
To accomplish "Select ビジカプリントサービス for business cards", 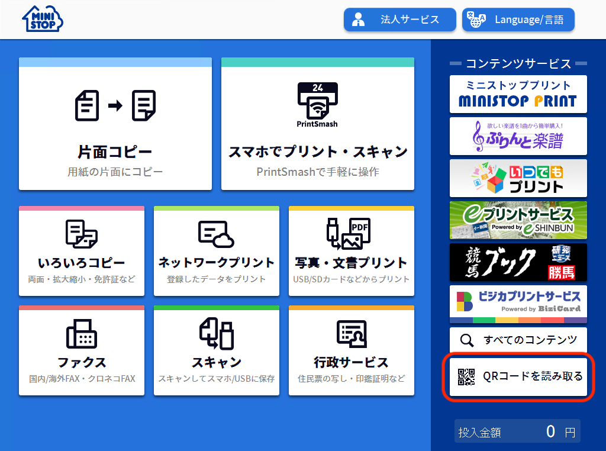I will tap(518, 304).
